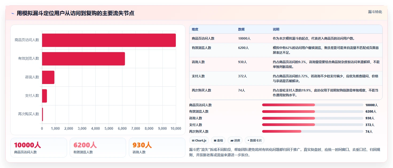The height and width of the screenshot is (168, 393).
Task: Click the 0 axis tick label
Action: pos(42,128)
